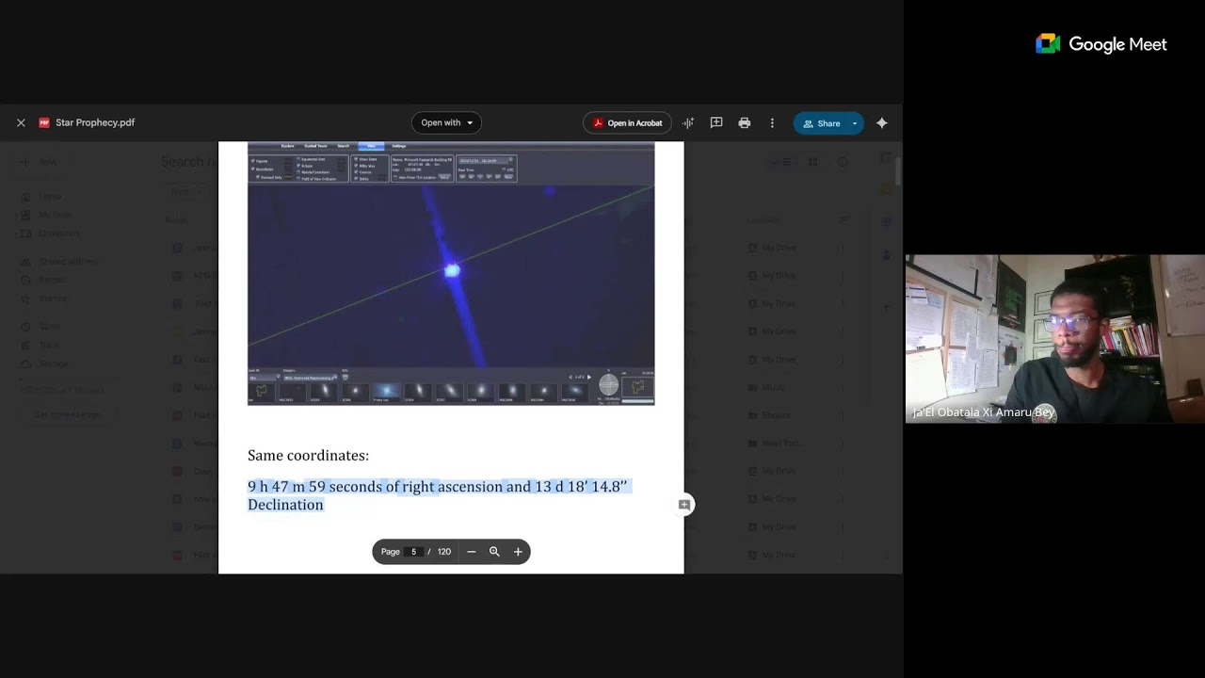Print the PDF using the printer icon
The image size is (1205, 678).
[x=745, y=122]
